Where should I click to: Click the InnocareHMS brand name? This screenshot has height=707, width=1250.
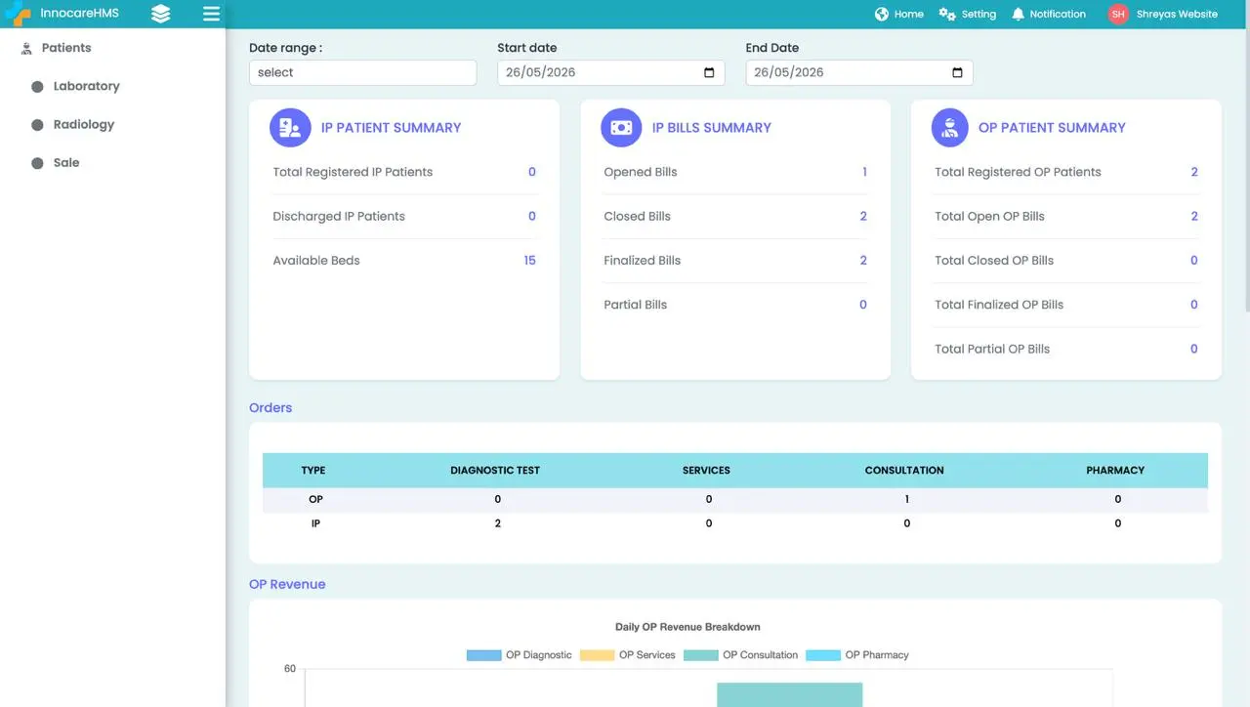[x=79, y=14]
